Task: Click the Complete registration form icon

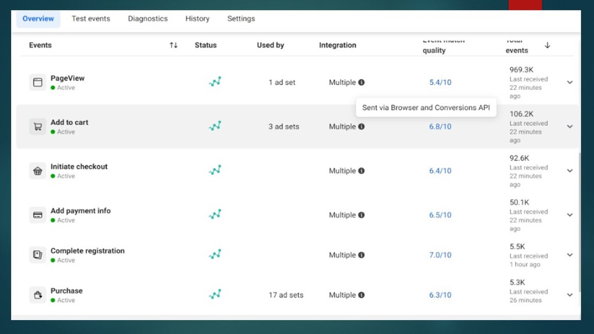Action: click(38, 255)
